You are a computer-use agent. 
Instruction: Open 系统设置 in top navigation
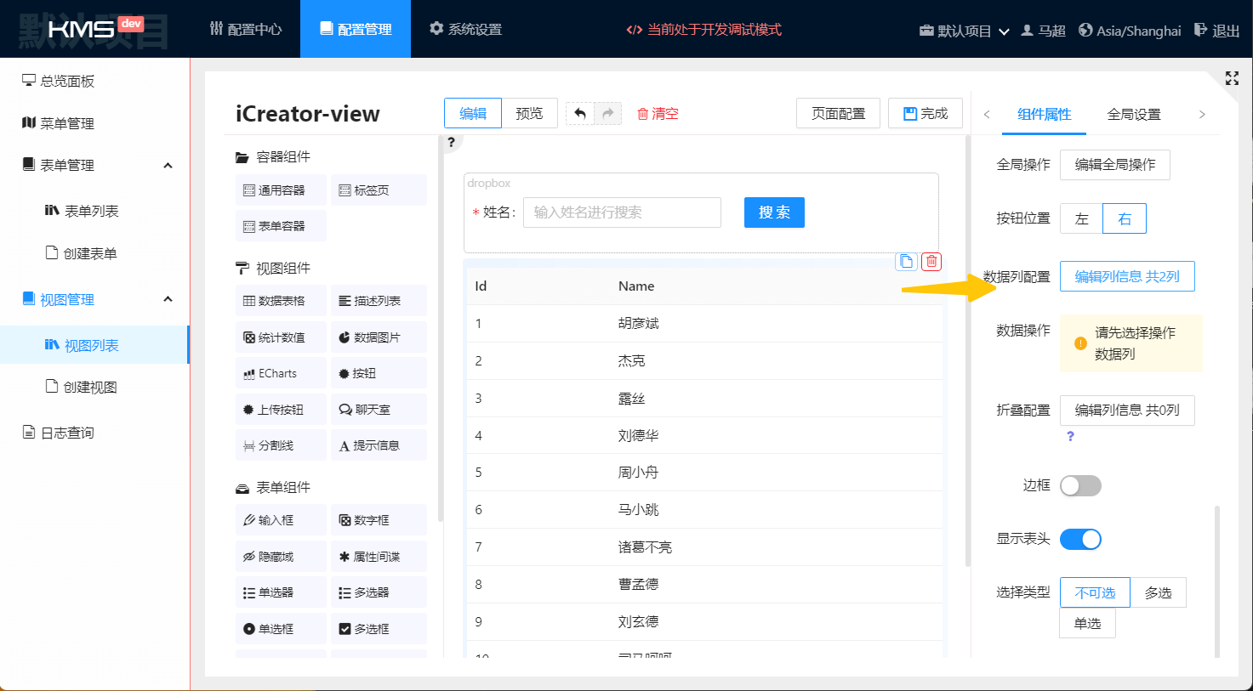(x=465, y=29)
